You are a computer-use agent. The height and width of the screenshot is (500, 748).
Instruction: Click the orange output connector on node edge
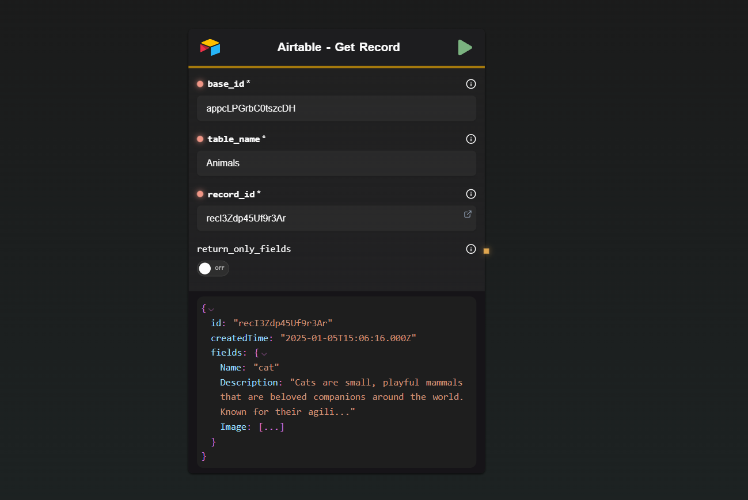[487, 251]
